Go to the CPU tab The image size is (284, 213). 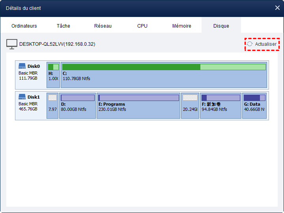point(142,26)
